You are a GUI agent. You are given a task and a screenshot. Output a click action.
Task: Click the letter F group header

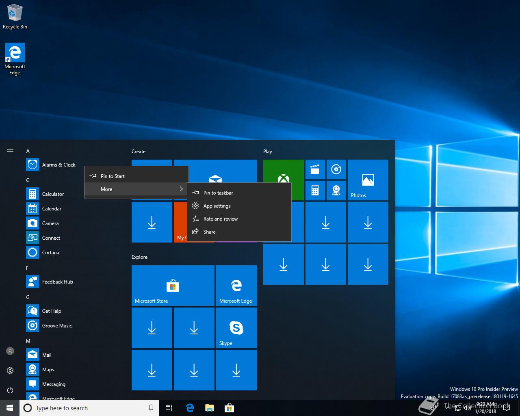point(27,268)
